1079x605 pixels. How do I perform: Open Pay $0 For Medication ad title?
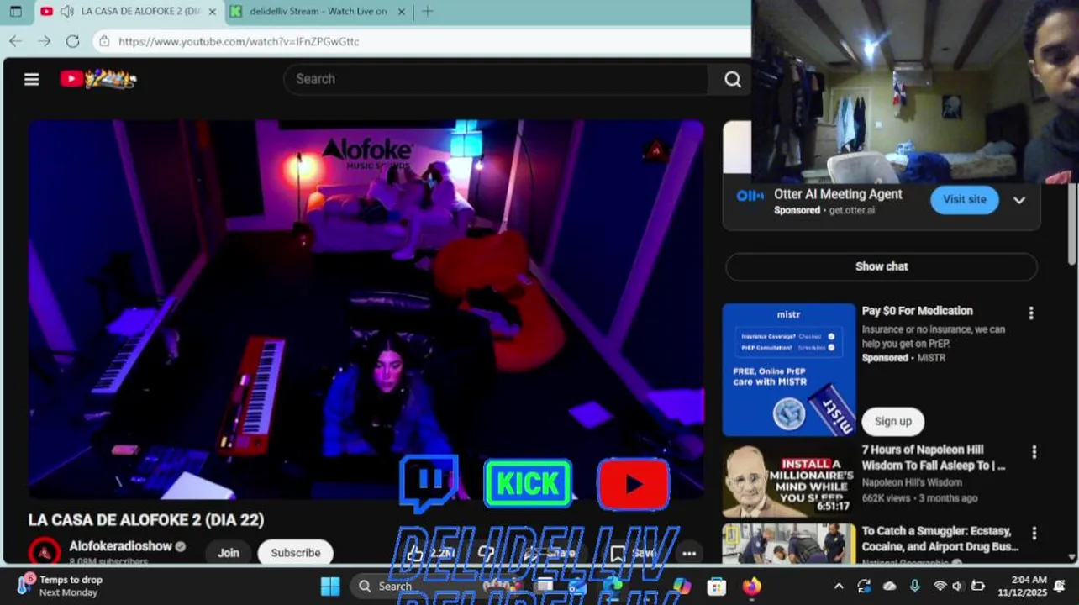coord(917,311)
